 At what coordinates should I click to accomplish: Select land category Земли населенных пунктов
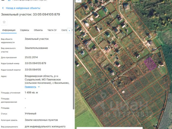pos(41,120)
